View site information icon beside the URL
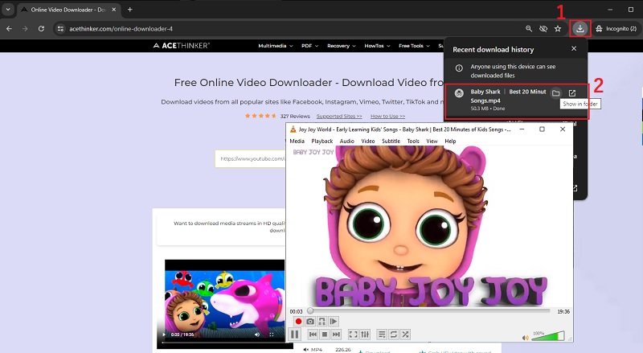This screenshot has width=643, height=353. coord(61,29)
